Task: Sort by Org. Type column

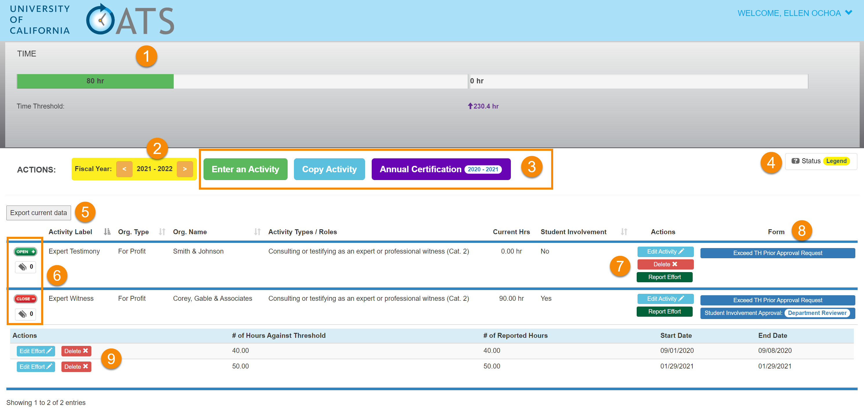Action: [162, 232]
